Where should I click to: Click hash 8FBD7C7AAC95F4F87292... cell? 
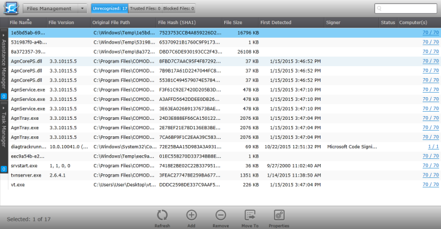[x=190, y=61]
